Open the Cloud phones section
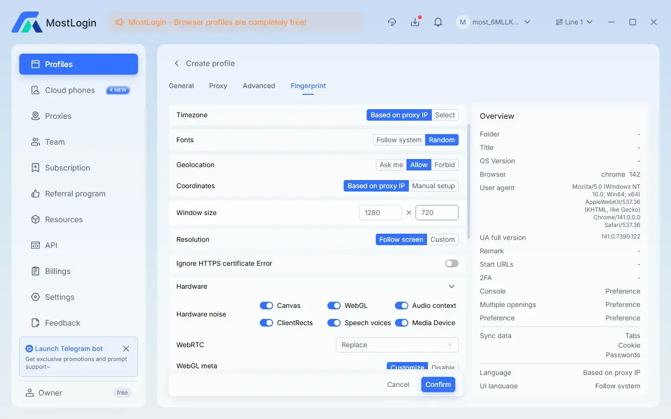 pyautogui.click(x=69, y=90)
